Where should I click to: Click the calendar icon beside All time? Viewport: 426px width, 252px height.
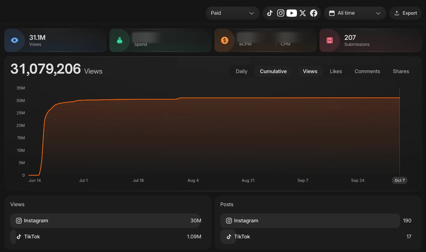[x=332, y=13]
